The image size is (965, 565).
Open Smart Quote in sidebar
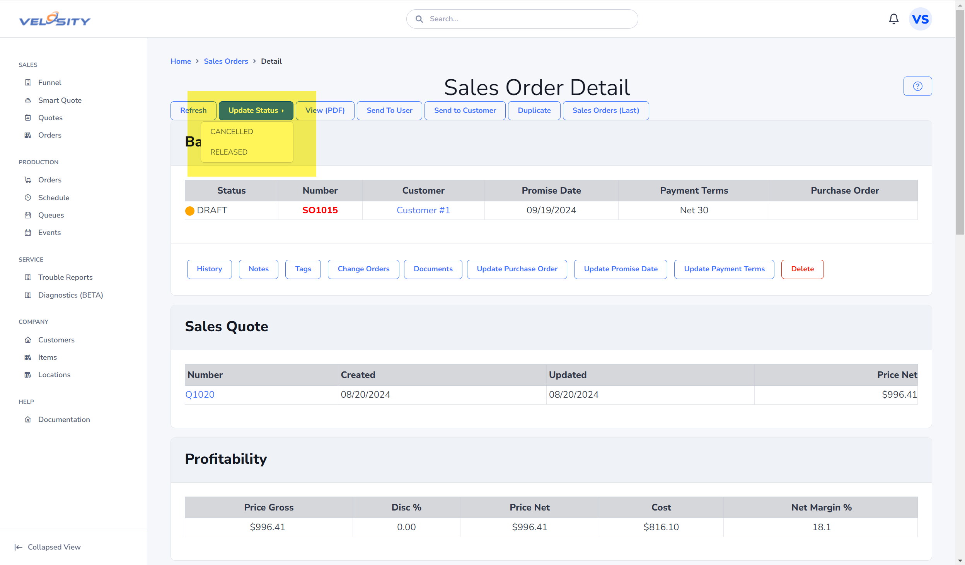click(x=60, y=100)
